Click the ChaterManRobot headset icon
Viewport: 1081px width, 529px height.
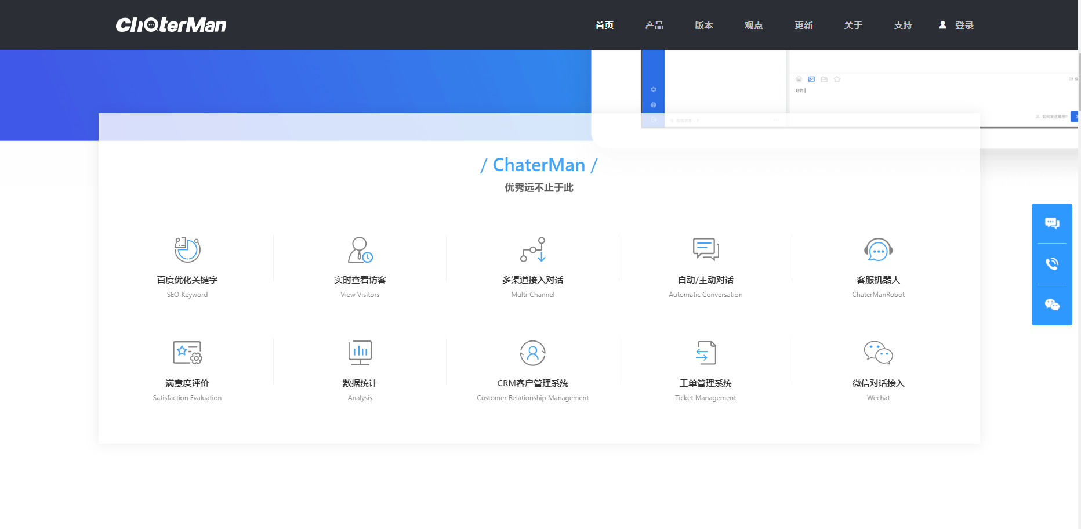point(879,249)
